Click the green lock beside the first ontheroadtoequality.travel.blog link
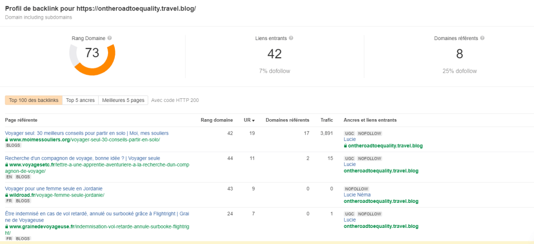 coord(346,146)
